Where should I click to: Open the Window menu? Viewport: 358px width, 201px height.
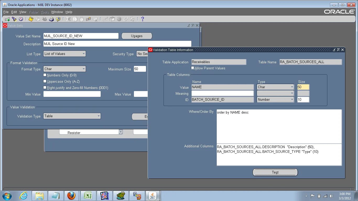57,12
